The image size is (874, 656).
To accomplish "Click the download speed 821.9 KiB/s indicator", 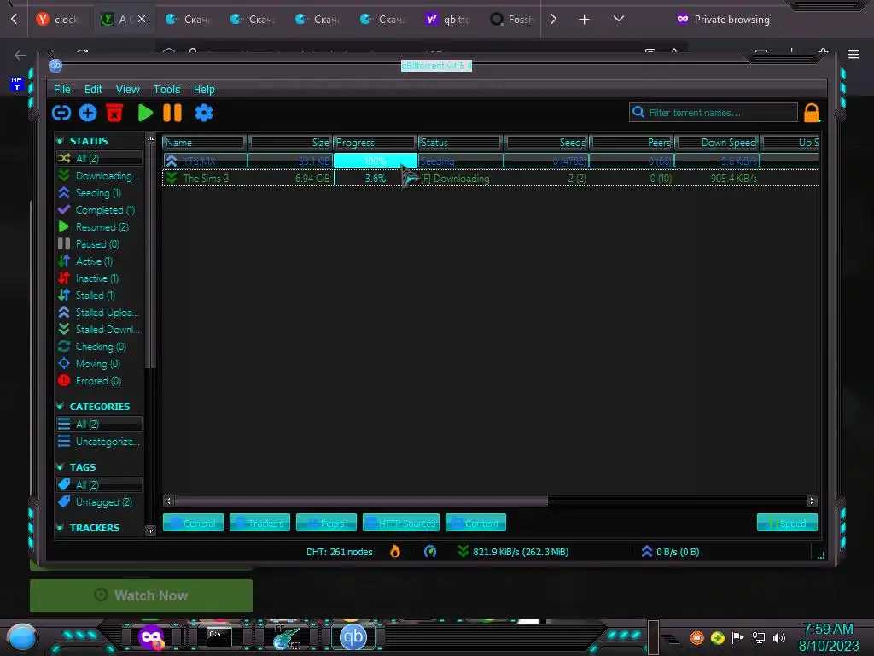I will click(513, 552).
